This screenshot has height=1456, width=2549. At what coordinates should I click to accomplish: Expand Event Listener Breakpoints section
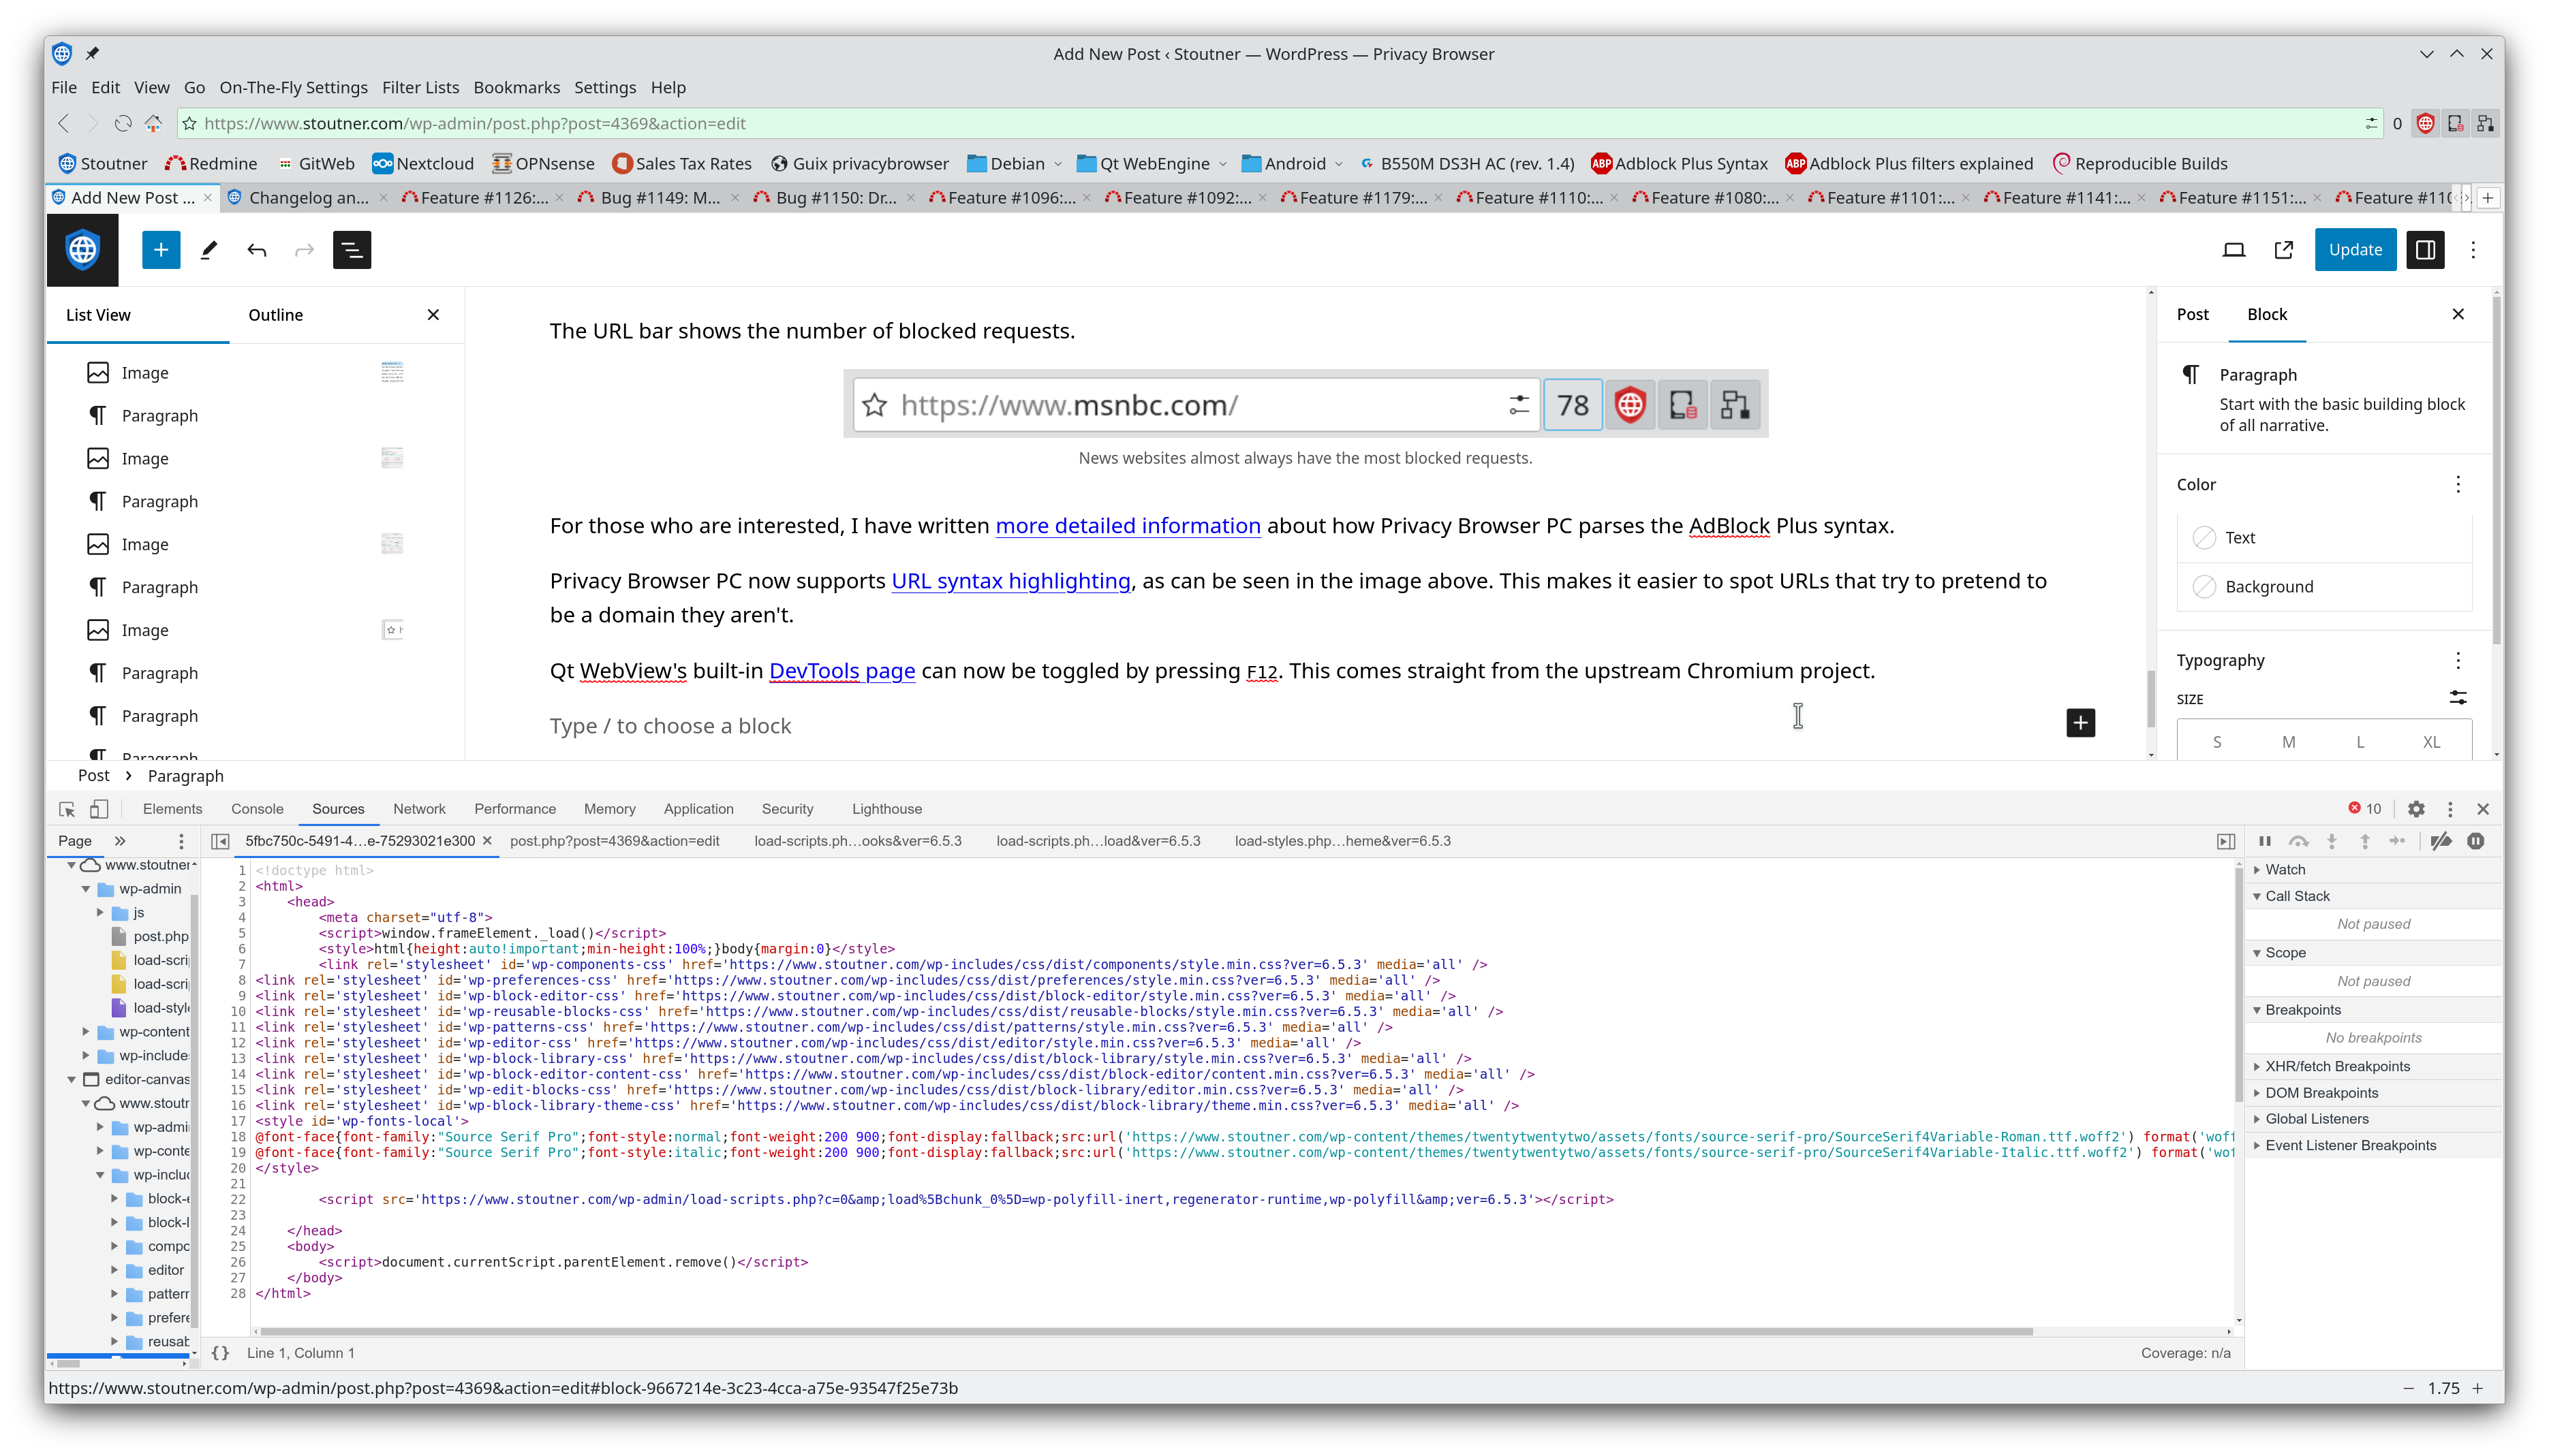2350,1146
